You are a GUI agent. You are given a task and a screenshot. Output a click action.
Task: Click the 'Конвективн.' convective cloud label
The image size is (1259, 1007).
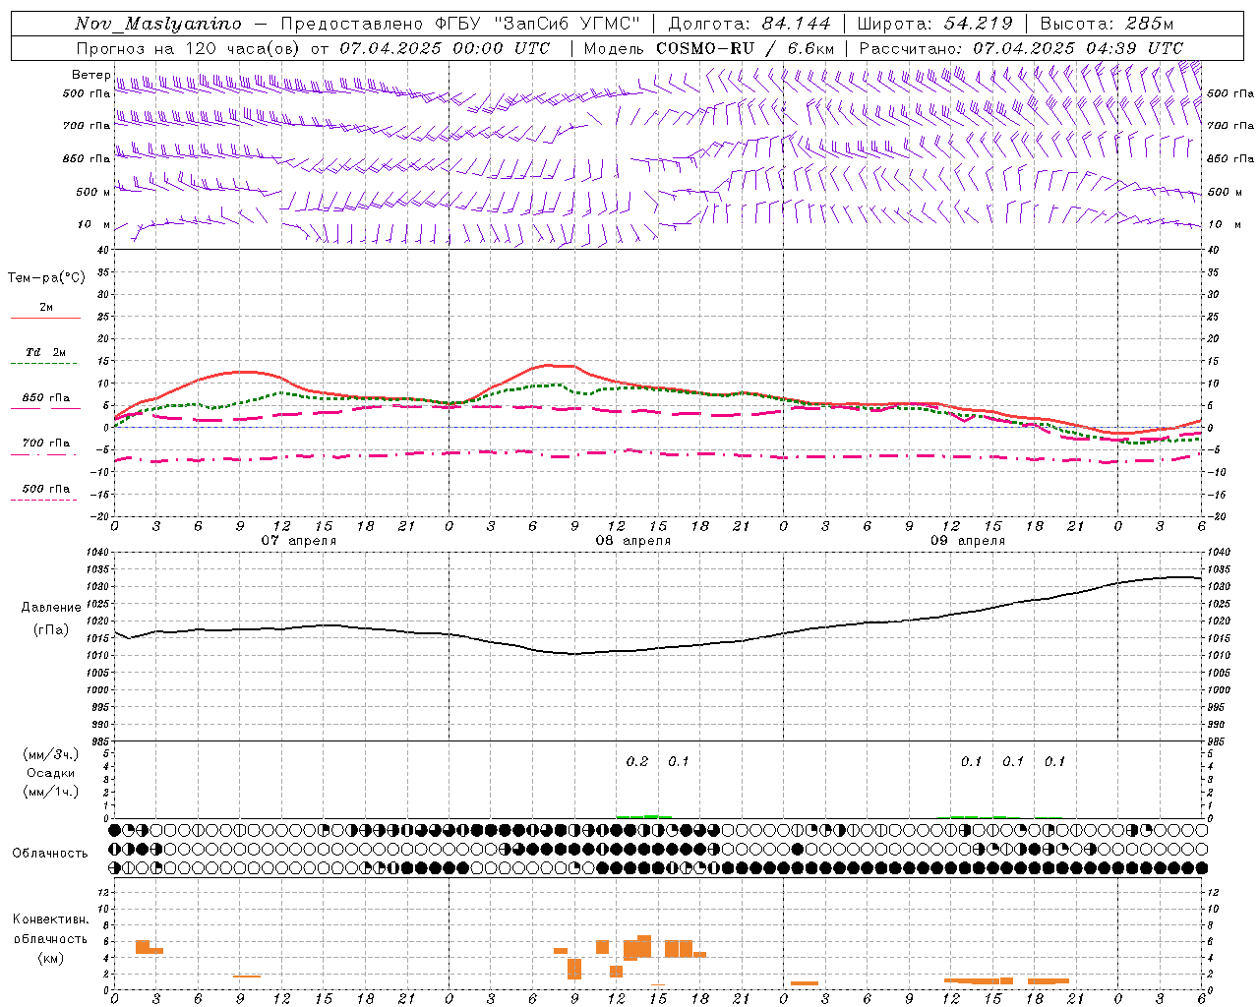51,919
